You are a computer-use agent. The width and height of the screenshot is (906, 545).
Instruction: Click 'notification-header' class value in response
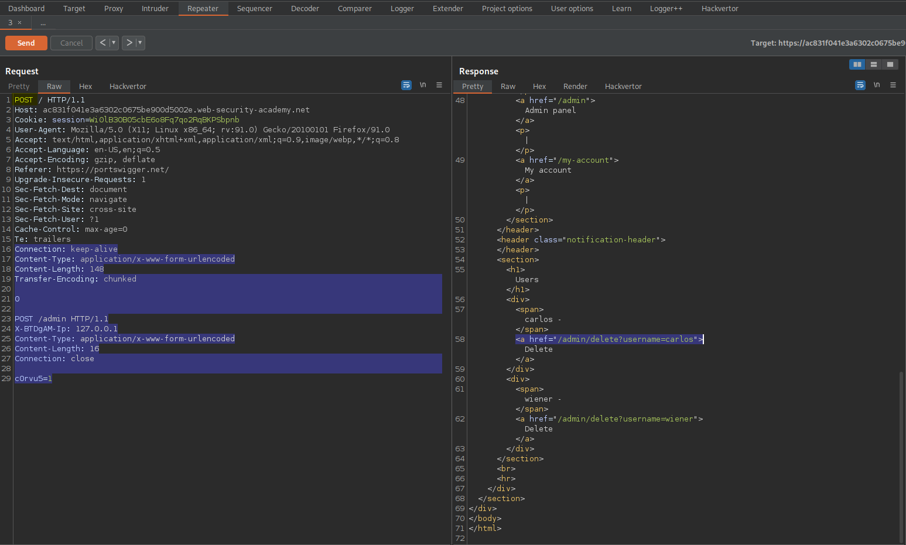(x=611, y=239)
